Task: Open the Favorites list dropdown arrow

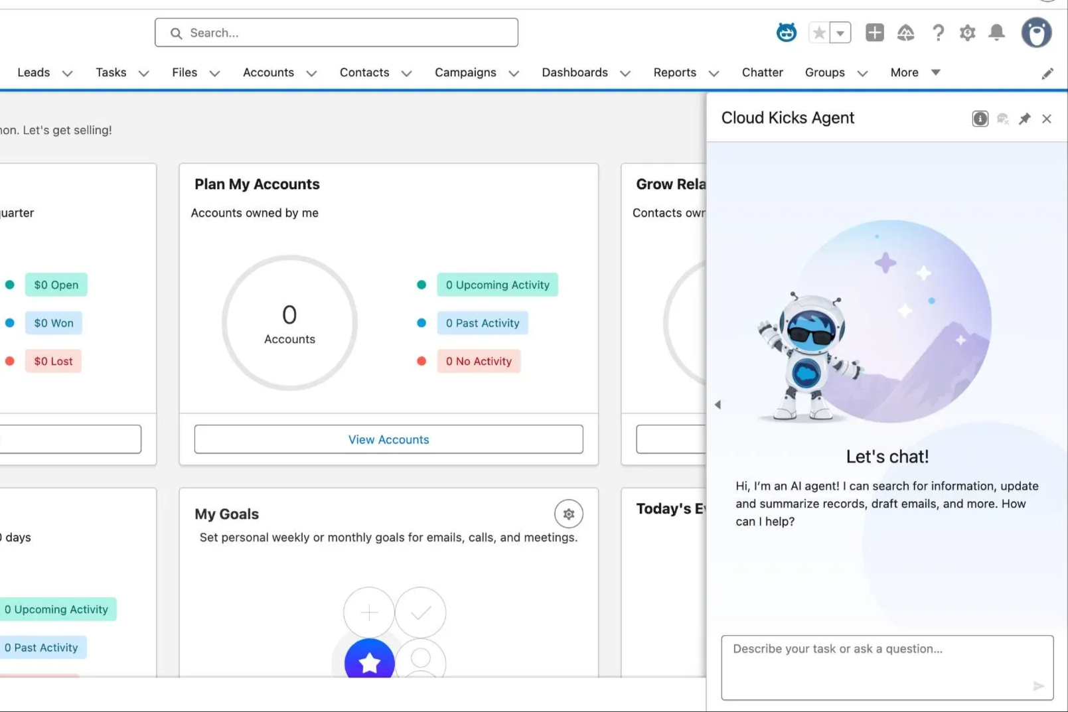Action: [840, 33]
